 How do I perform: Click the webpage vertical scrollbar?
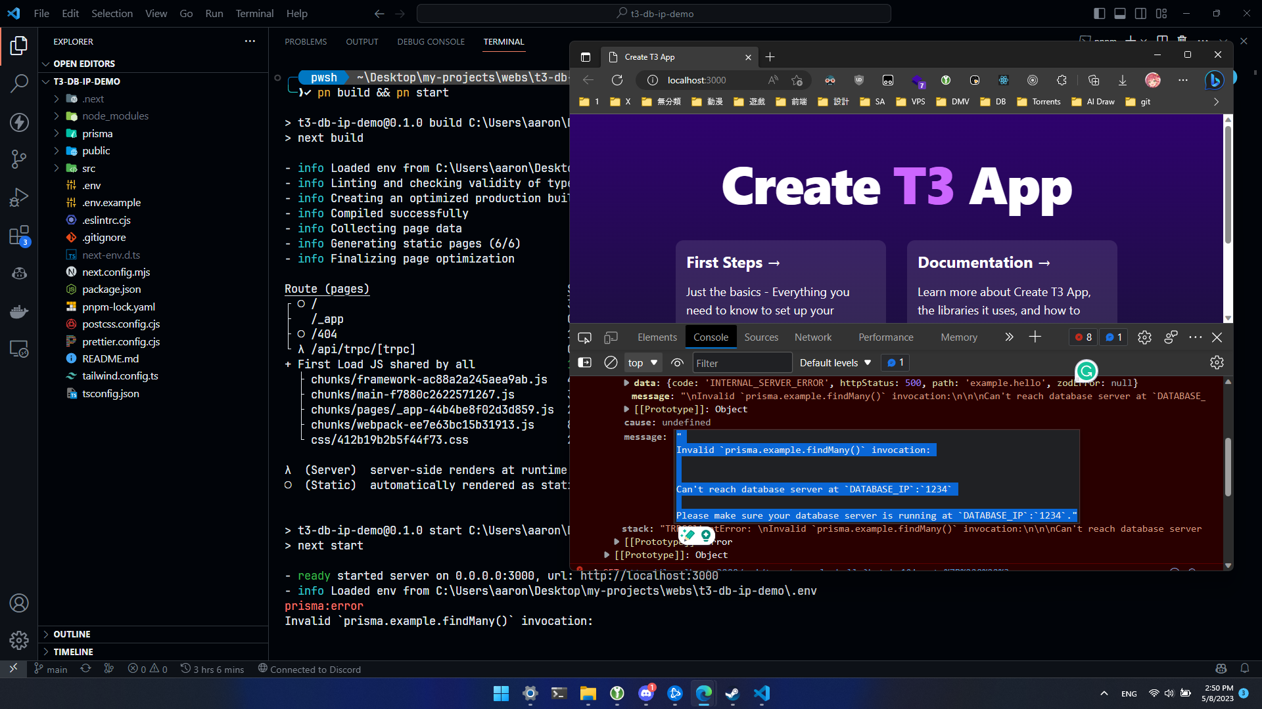click(x=1227, y=184)
